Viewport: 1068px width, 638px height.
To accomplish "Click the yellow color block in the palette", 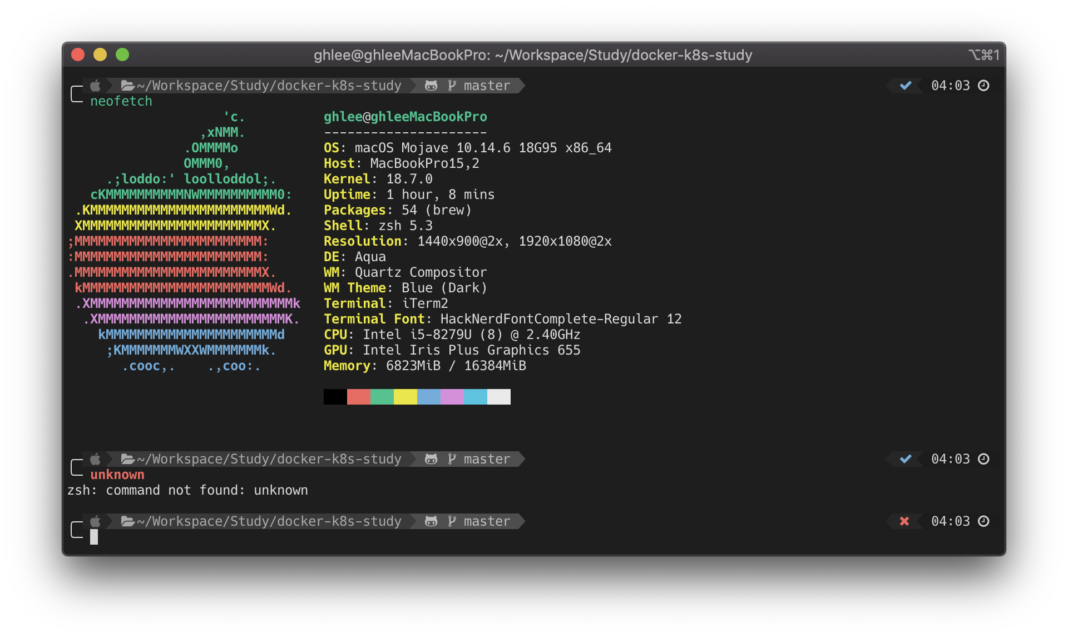I will pyautogui.click(x=405, y=397).
